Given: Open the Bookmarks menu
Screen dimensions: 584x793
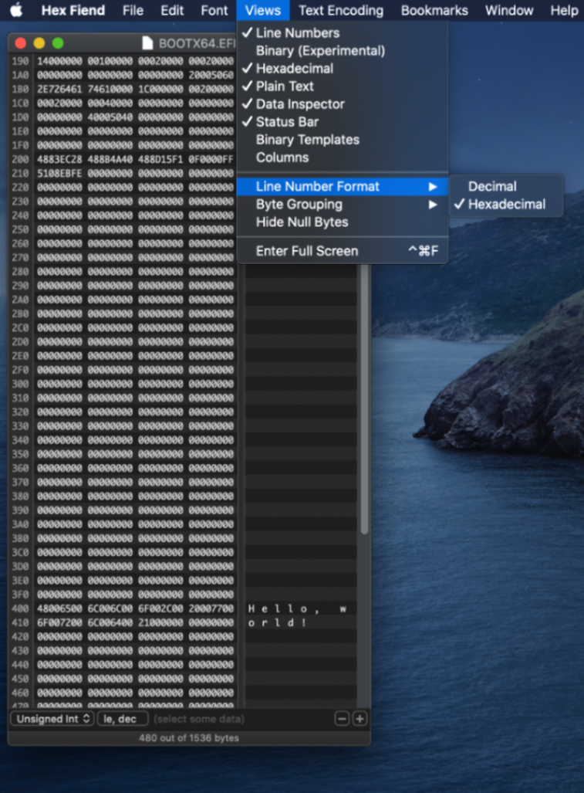Looking at the screenshot, I should pyautogui.click(x=434, y=10).
